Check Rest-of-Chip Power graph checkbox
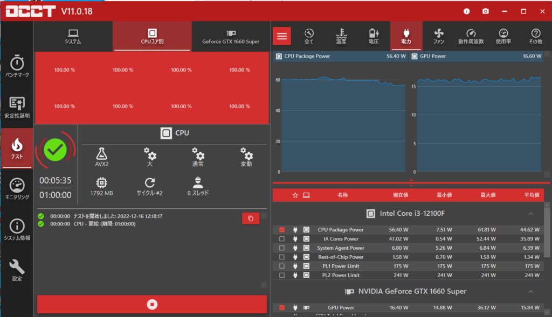This screenshot has height=317, width=552. (281, 257)
